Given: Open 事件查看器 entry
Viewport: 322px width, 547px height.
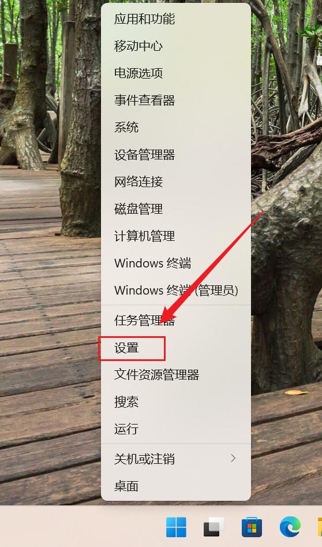Looking at the screenshot, I should tap(176, 101).
